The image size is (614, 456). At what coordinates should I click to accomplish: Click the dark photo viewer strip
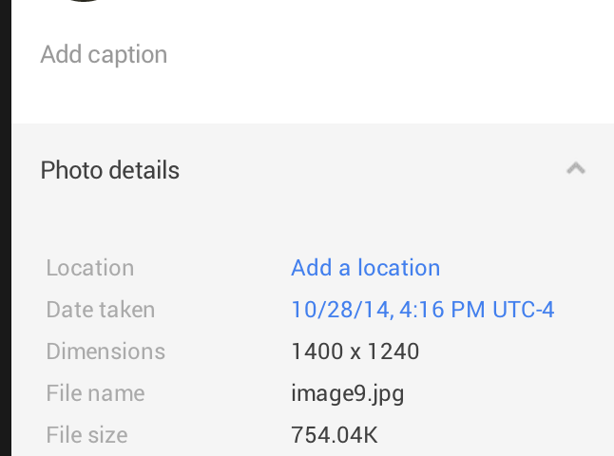tap(6, 228)
